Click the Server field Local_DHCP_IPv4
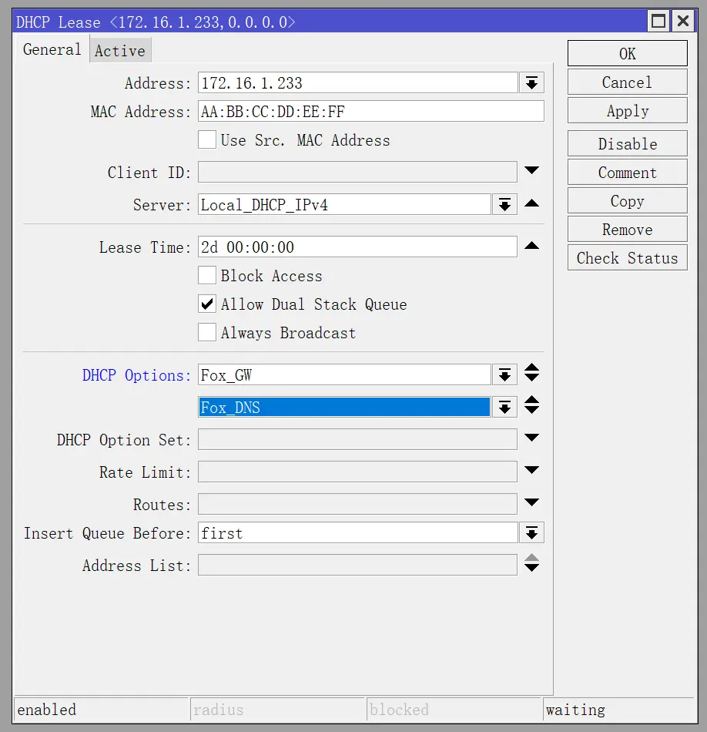Image resolution: width=707 pixels, height=732 pixels. pos(344,205)
